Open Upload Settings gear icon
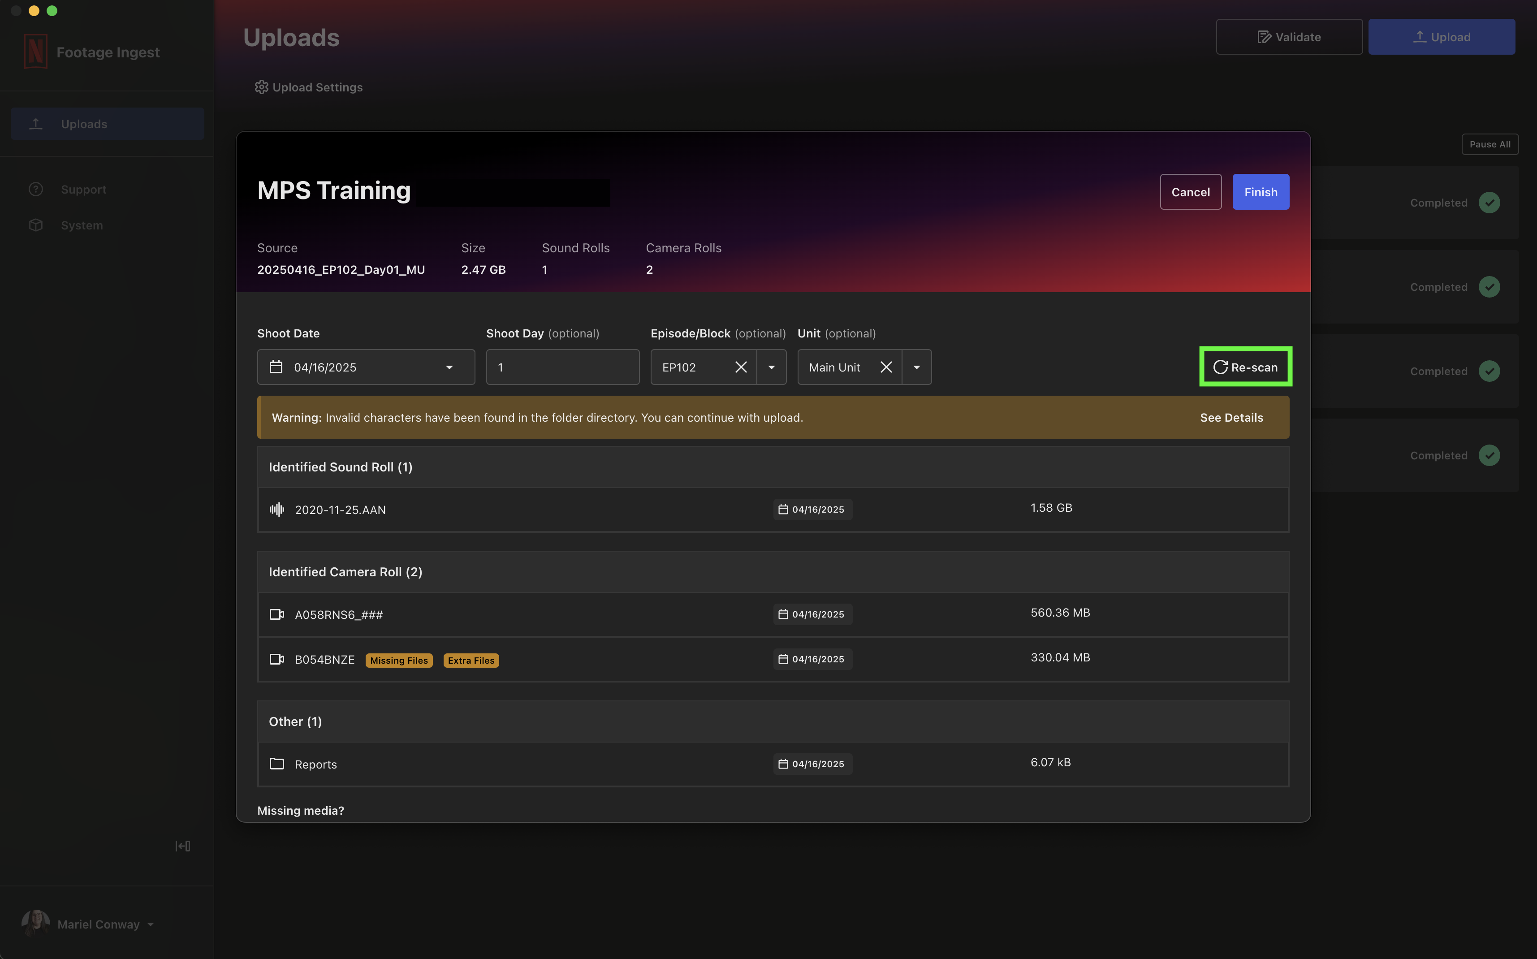1537x959 pixels. [x=261, y=87]
